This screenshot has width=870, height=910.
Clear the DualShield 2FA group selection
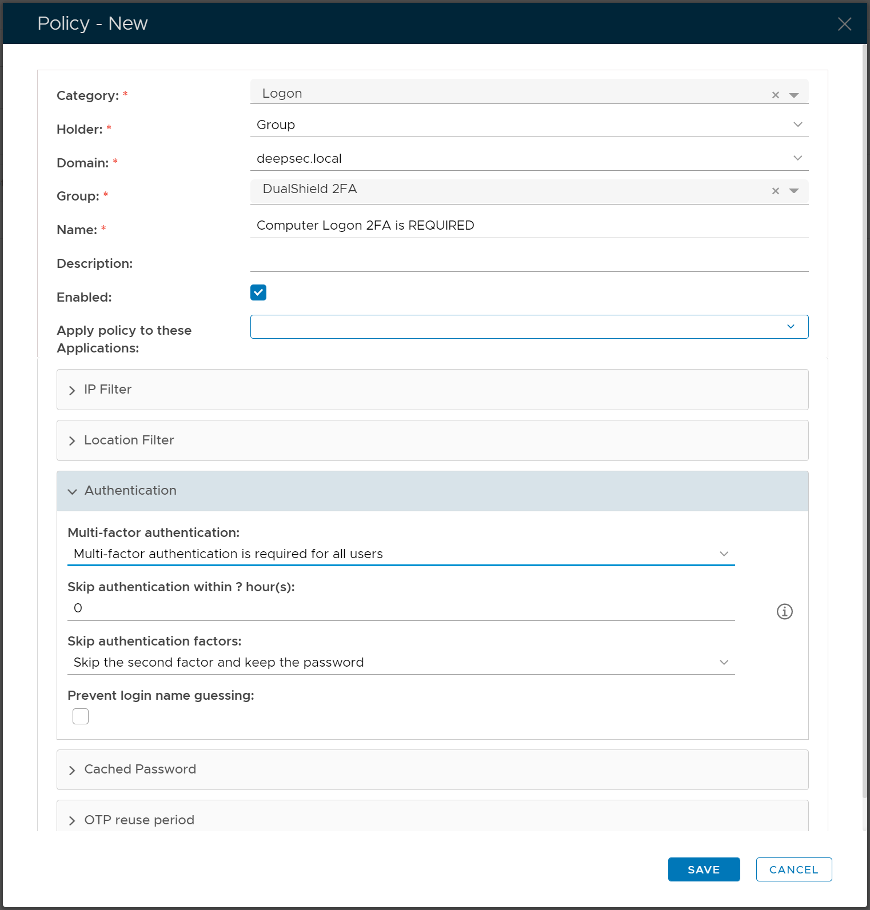(775, 191)
